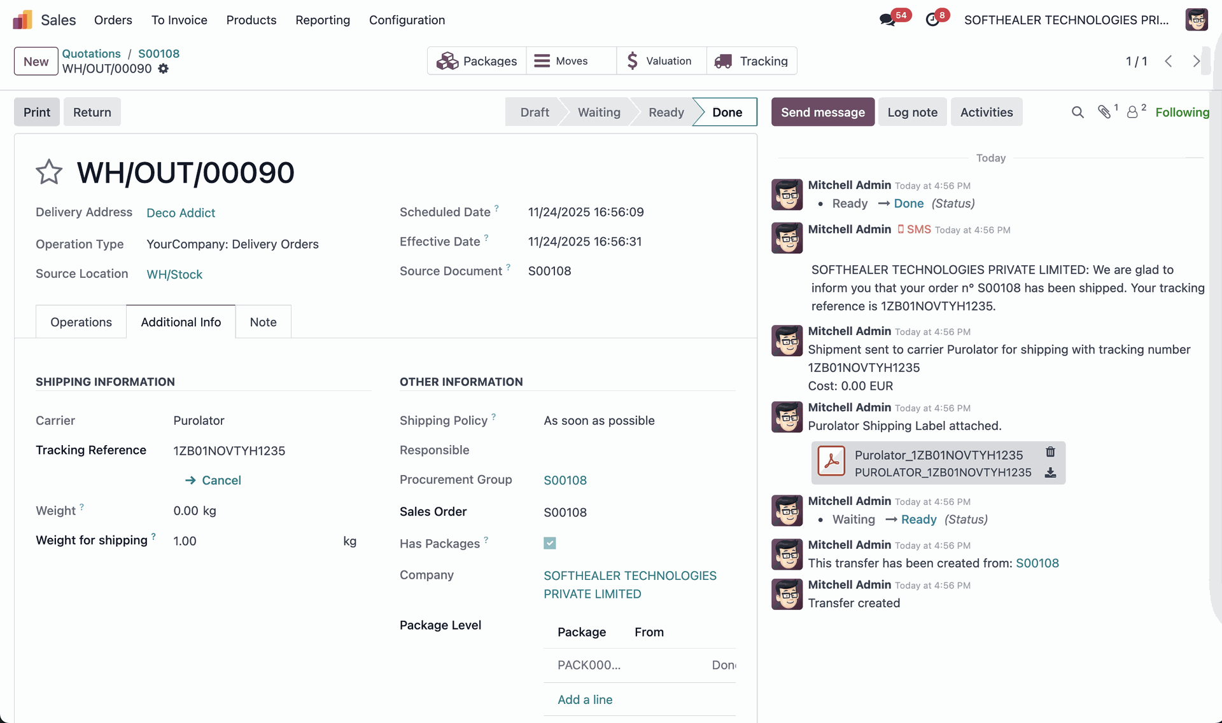The image size is (1222, 723).
Task: Download the Purolator PDF attachment
Action: [1050, 472]
